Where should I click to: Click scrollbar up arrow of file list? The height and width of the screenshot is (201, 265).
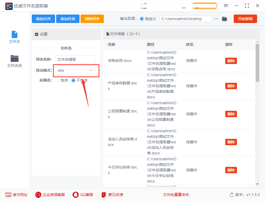257,42
